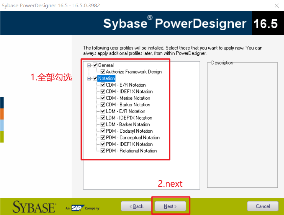Toggle Authorize Framework Design checkbox
Screen dimensions: 284x215
coord(103,72)
